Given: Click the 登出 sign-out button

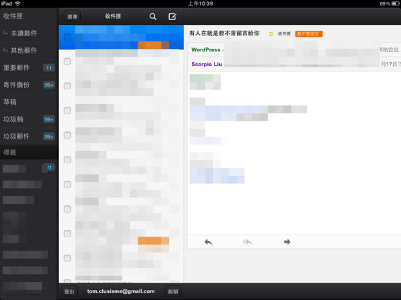Looking at the screenshot, I should click(x=70, y=291).
